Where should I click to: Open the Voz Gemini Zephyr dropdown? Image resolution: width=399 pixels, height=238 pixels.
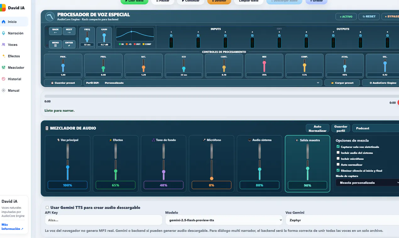click(342, 220)
